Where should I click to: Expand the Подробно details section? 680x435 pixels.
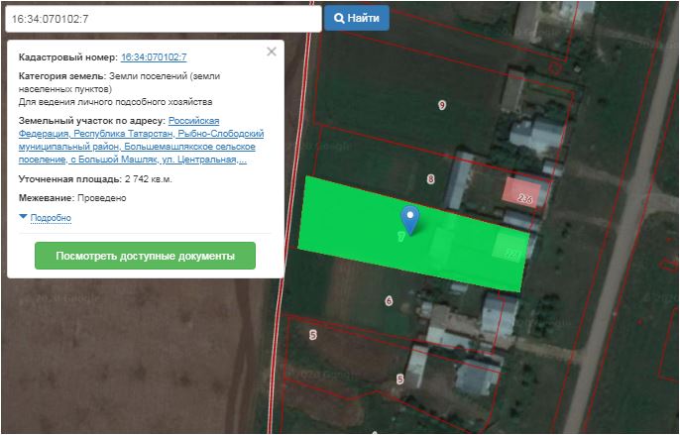50,218
